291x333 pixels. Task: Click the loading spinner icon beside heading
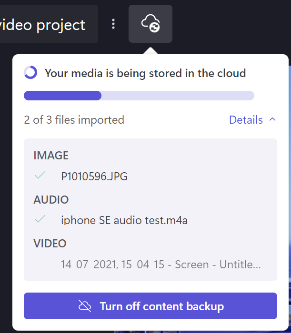coord(30,72)
